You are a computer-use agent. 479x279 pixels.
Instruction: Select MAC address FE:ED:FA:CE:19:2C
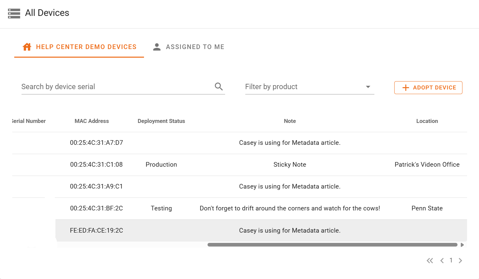click(x=96, y=230)
